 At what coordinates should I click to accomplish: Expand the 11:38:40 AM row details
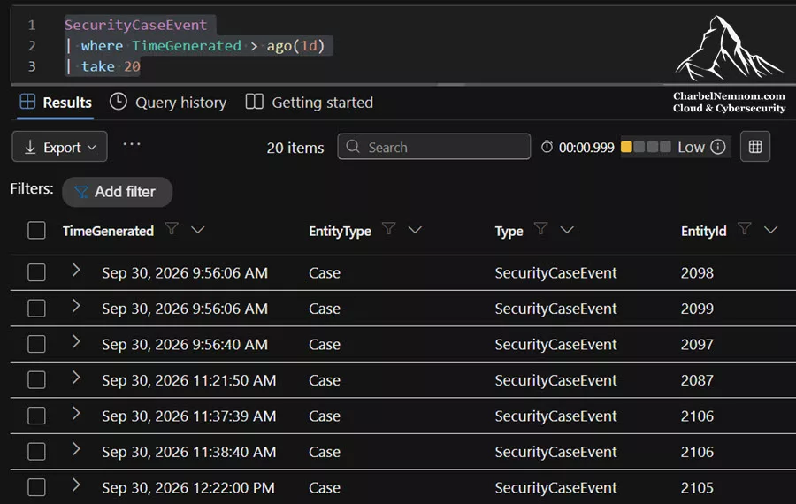[76, 449]
